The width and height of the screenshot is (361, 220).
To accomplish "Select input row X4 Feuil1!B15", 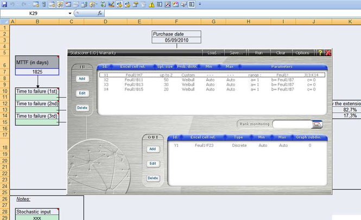I will [x=212, y=89].
